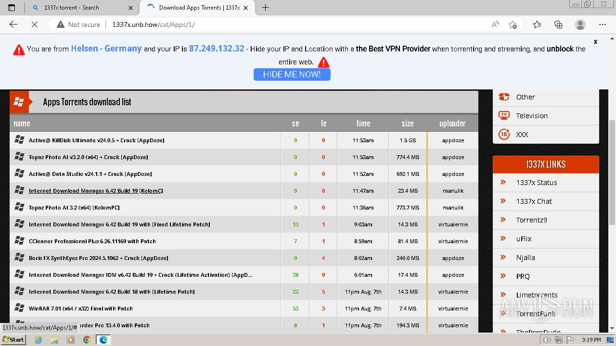Stop the page from loading
This screenshot has height=346, width=616.
click(x=35, y=25)
